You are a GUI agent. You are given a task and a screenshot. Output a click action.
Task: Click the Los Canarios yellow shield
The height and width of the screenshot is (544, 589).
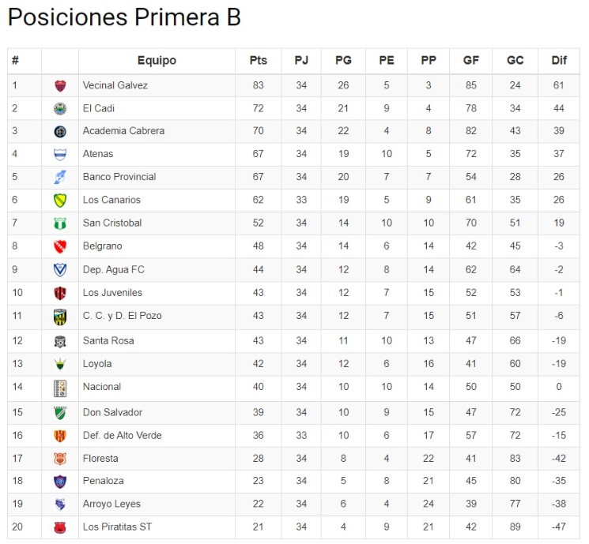60,200
